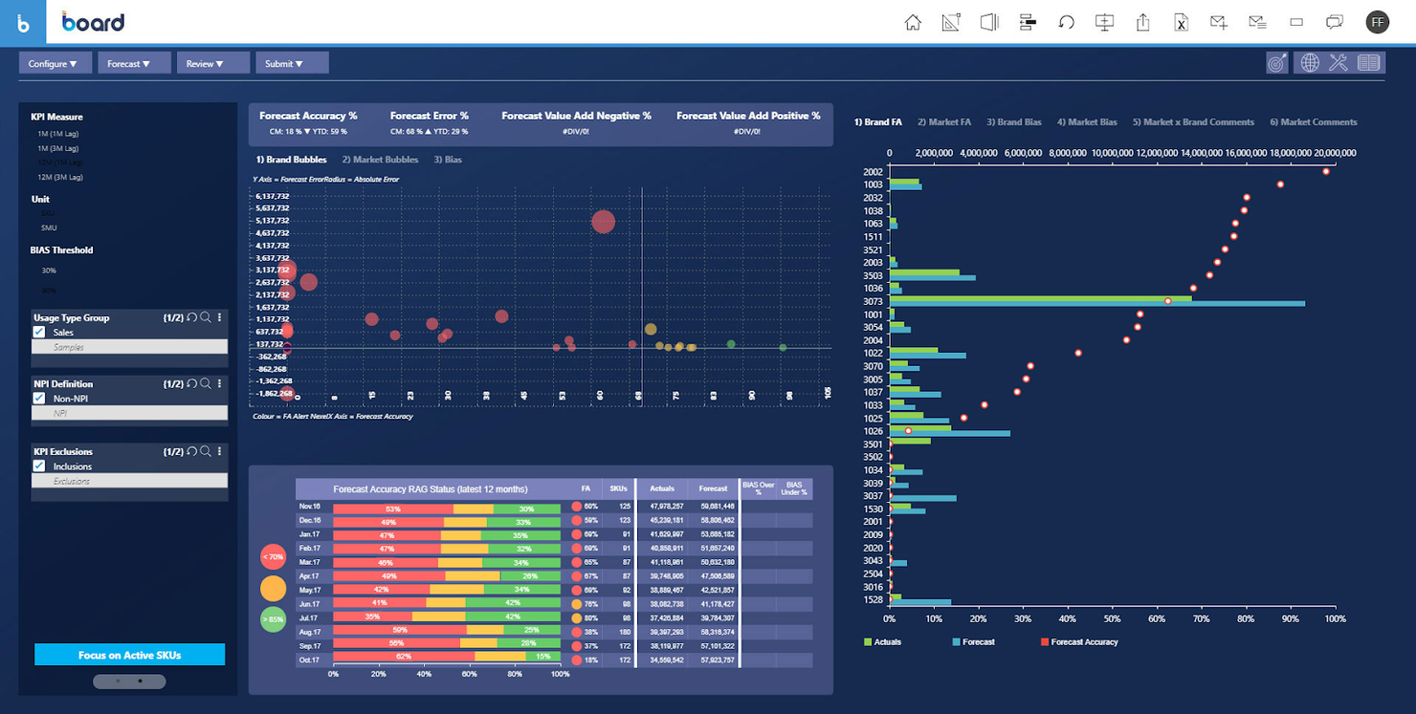Open the Configure dropdown menu
Screen dimensions: 1416x714
[x=55, y=61]
